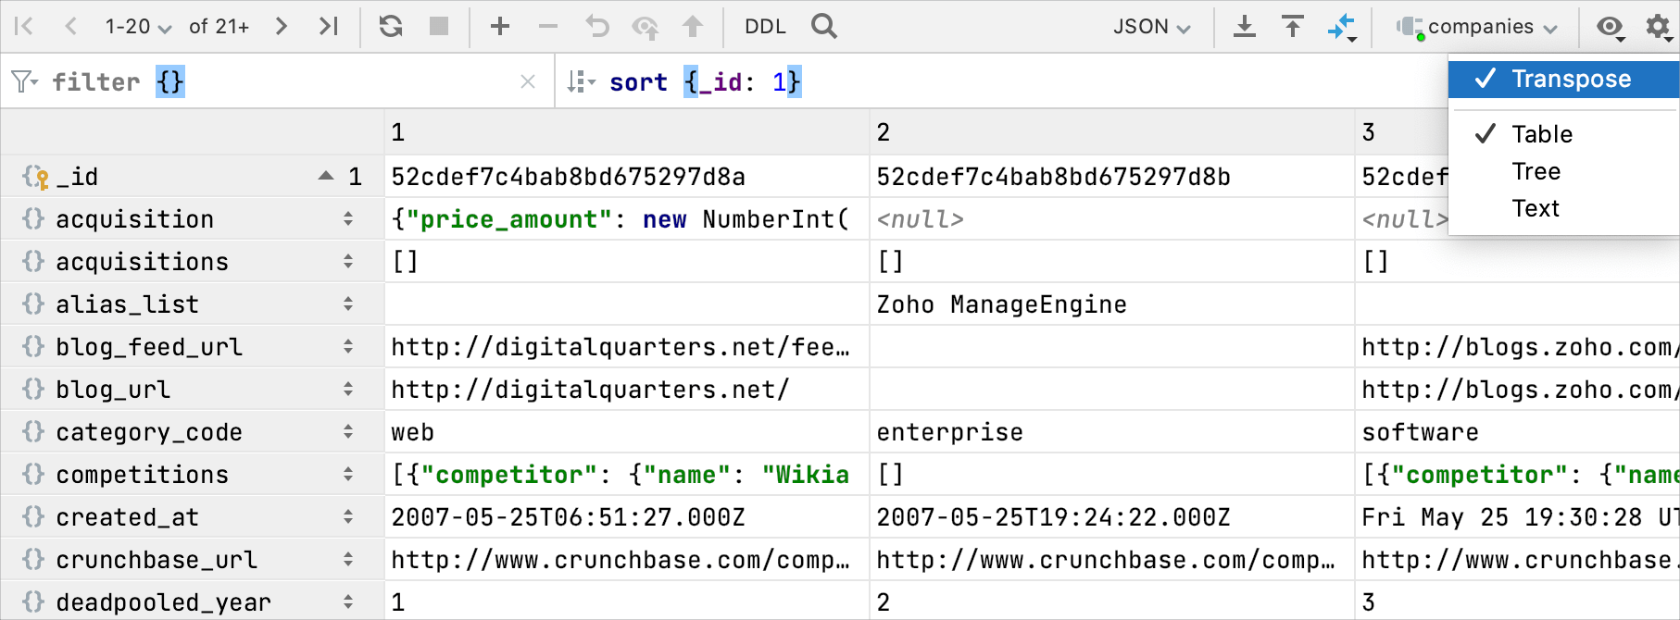Click the compare data arrows icon
This screenshot has height=620, width=1680.
pyautogui.click(x=1342, y=27)
